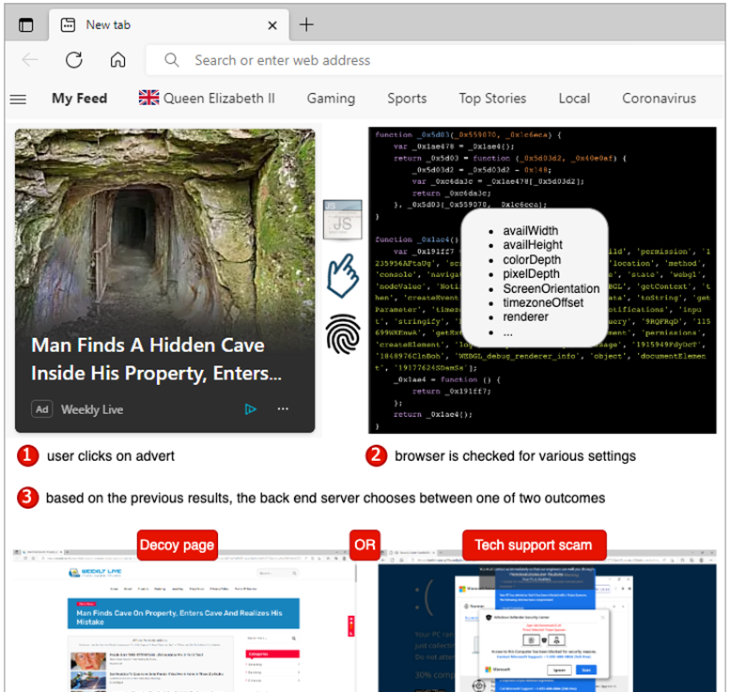Click the pointing hand icon

click(343, 276)
